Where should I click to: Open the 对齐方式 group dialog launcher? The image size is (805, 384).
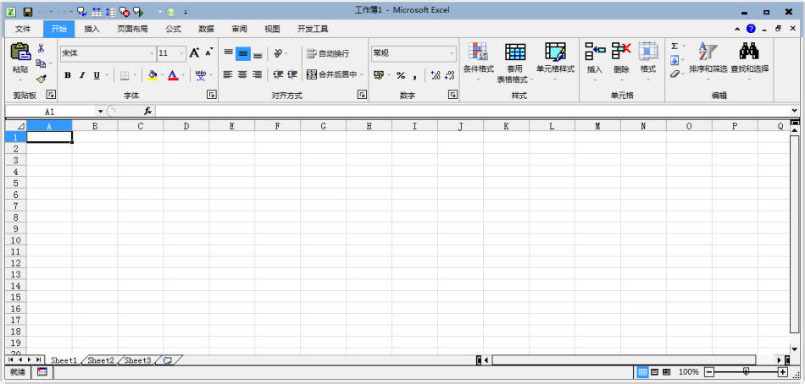pyautogui.click(x=362, y=95)
